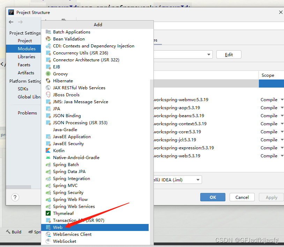Viewport: 284px width, 247px height.
Task: Click the Hibernate icon
Action: [48, 81]
